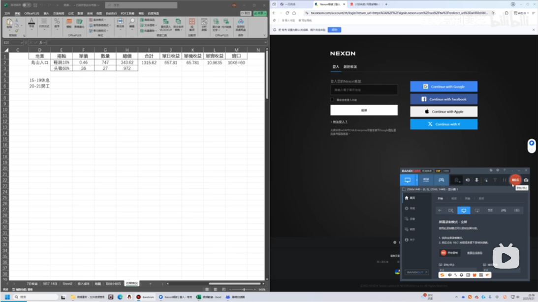The image size is (538, 302).
Task: Select Bandicam screen recording mode monitor icon
Action: (407, 180)
